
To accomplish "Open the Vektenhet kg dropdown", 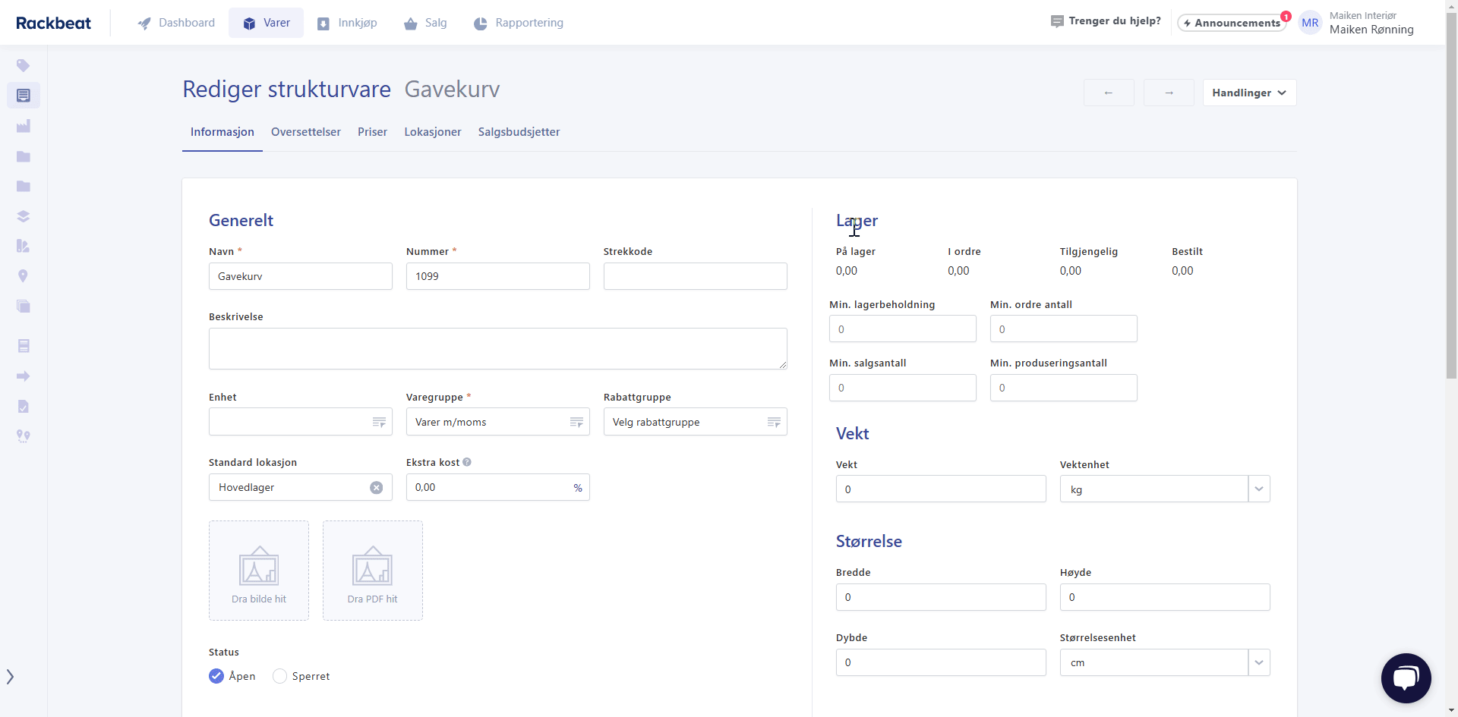I will coord(1258,489).
